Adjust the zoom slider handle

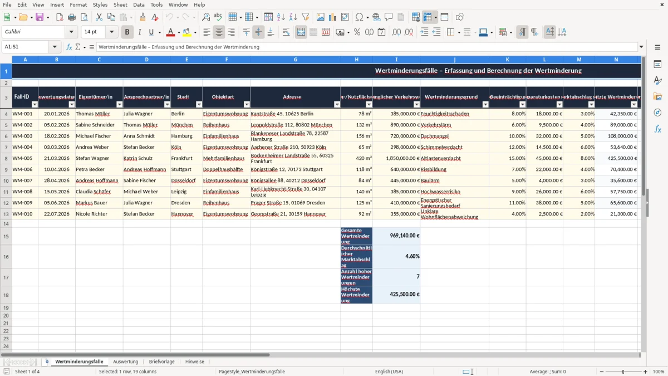[x=623, y=372]
